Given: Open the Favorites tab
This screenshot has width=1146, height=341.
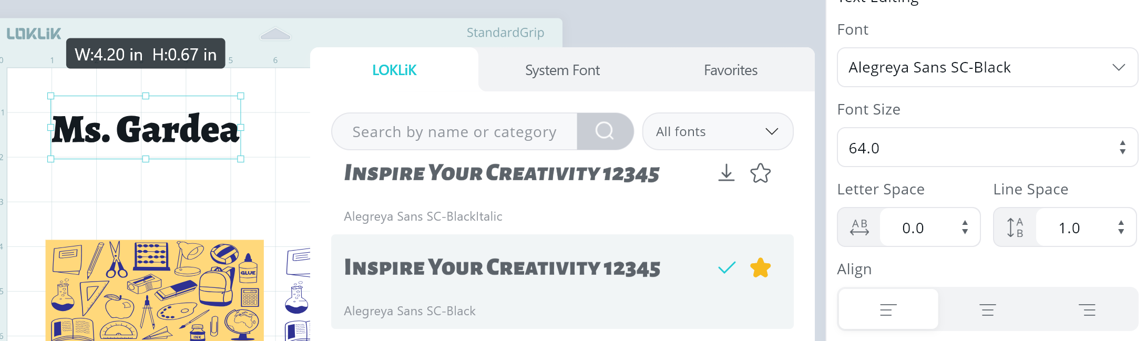Looking at the screenshot, I should coord(730,70).
